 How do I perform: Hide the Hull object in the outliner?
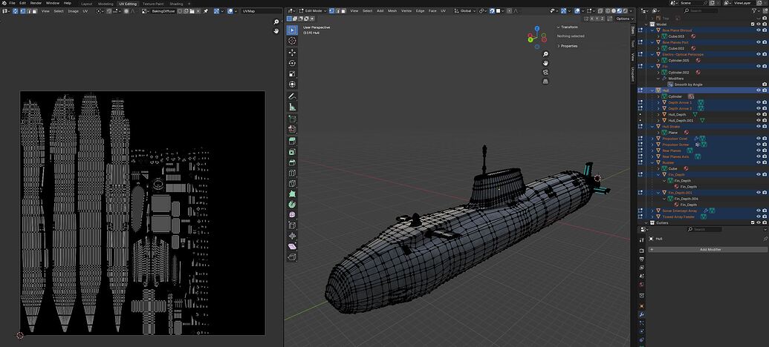[x=758, y=90]
